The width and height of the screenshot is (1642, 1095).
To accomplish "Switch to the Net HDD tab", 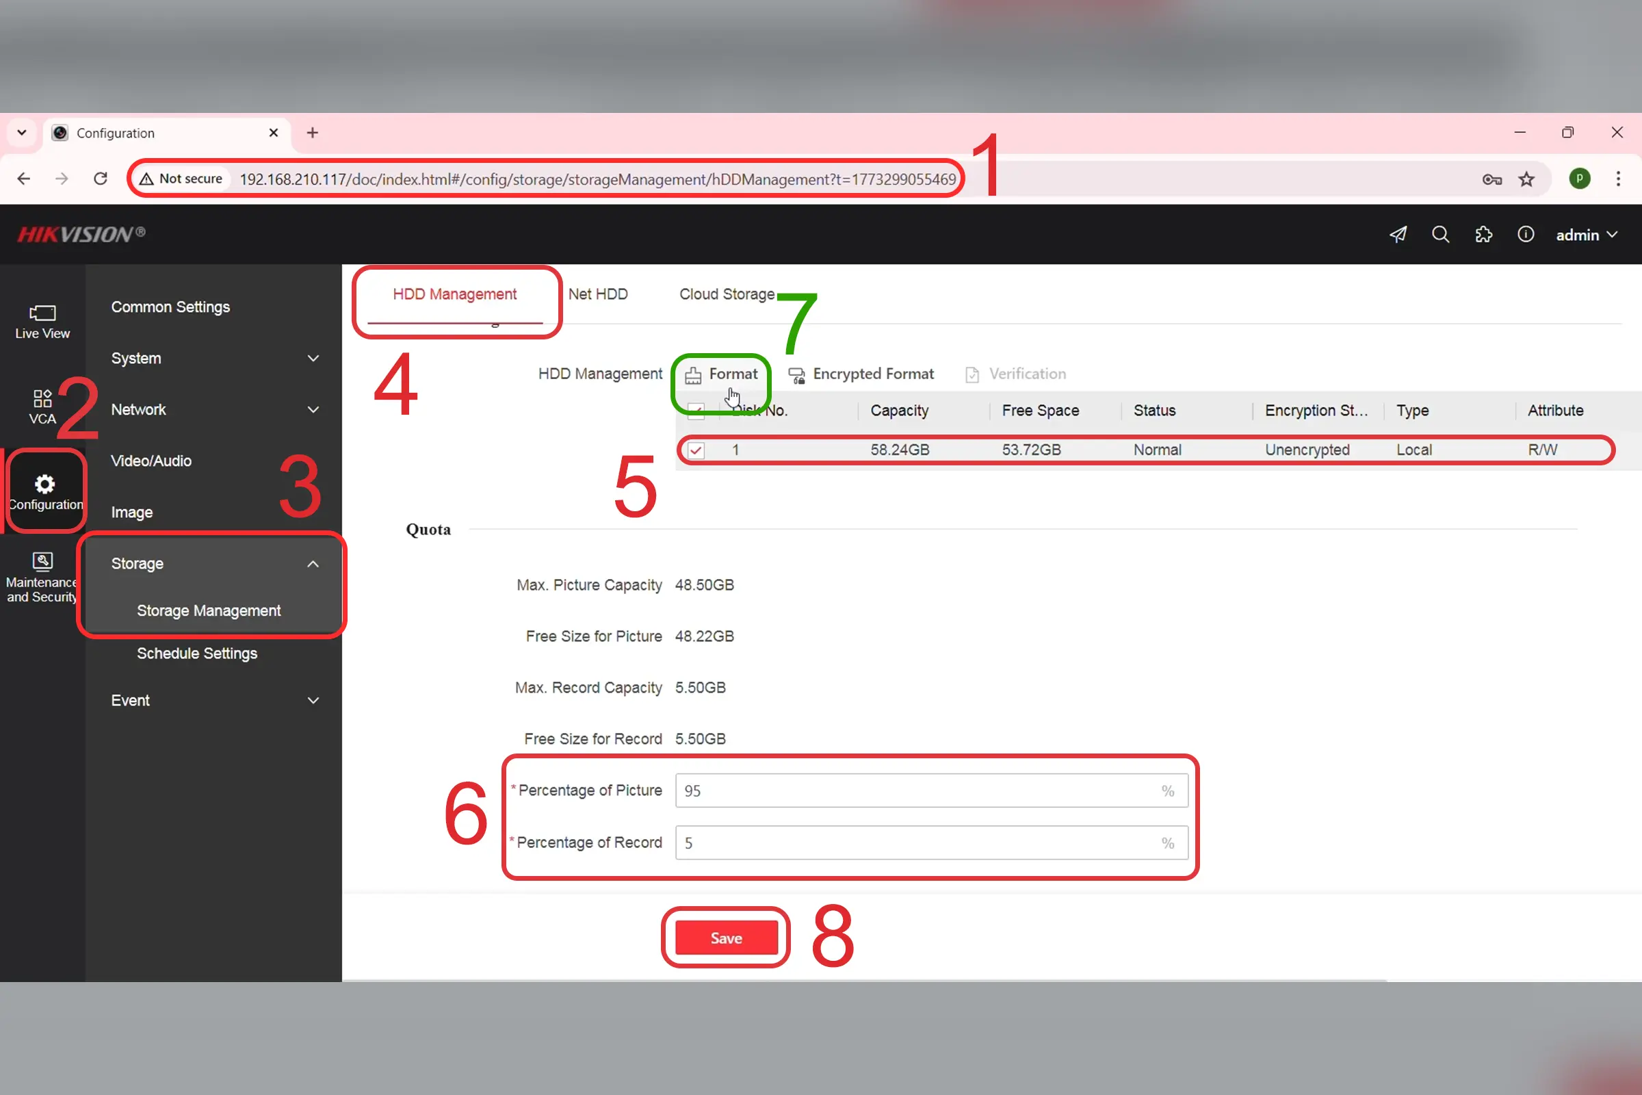I will pos(597,294).
